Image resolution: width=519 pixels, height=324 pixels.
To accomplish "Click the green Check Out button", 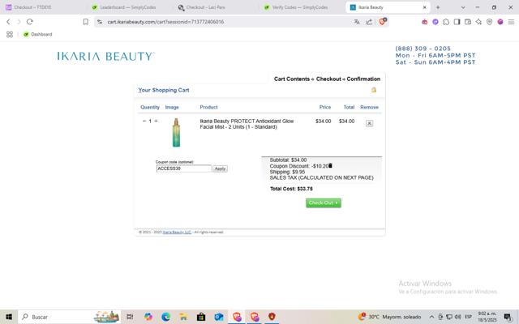I will tap(324, 203).
